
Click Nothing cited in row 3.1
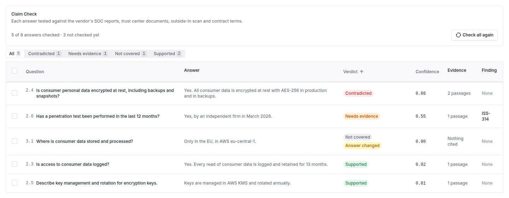[x=455, y=141]
